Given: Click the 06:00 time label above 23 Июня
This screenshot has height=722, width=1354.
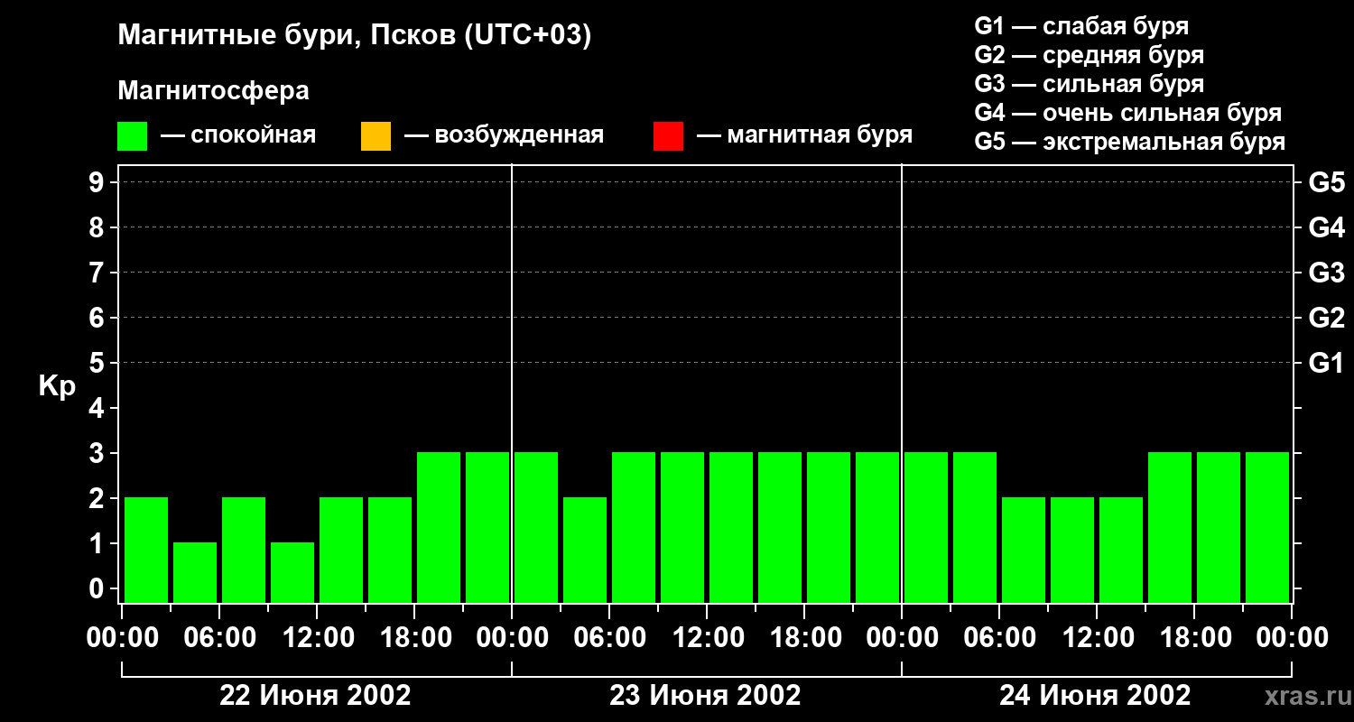Looking at the screenshot, I should [x=609, y=638].
